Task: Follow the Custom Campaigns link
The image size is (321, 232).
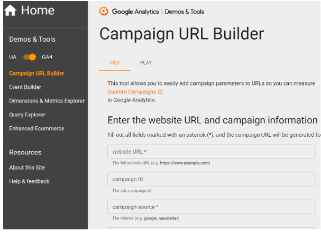Action: click(132, 91)
